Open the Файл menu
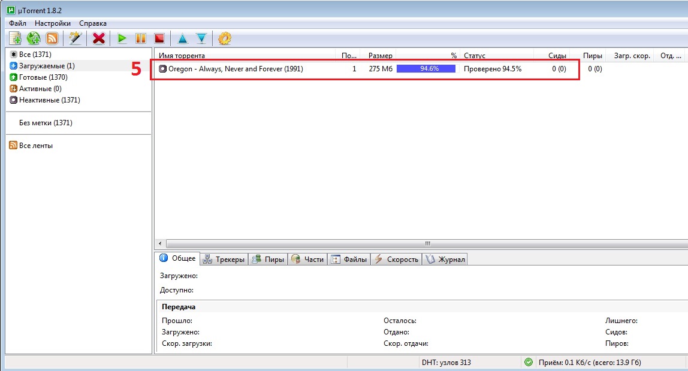688x371 pixels. 17,23
